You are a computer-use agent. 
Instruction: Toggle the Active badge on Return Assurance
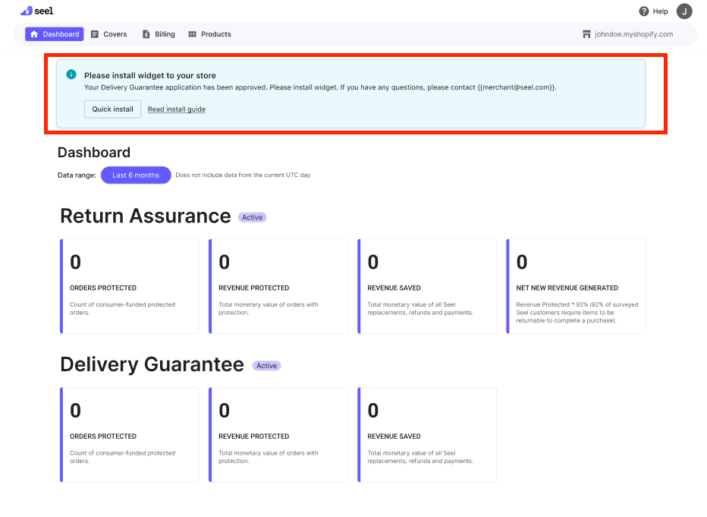tap(252, 216)
